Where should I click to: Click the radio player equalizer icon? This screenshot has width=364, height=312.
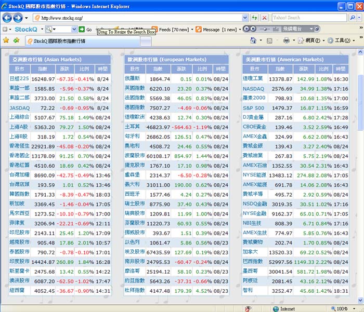(x=276, y=29)
